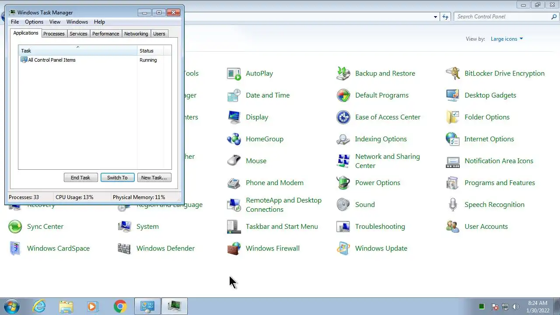
Task: Open the Windows Update icon
Action: point(343,248)
